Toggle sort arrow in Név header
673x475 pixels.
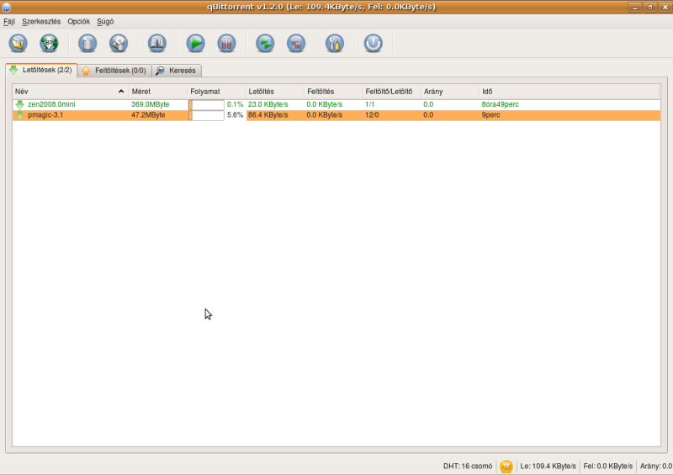pyautogui.click(x=121, y=92)
